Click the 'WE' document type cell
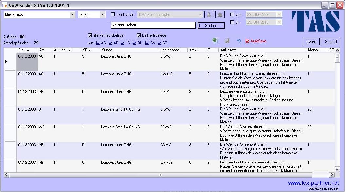This screenshot has width=345, height=192. 41,127
